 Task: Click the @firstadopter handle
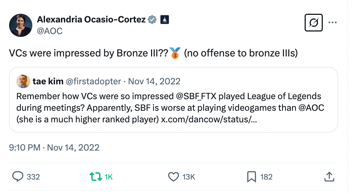(x=93, y=81)
